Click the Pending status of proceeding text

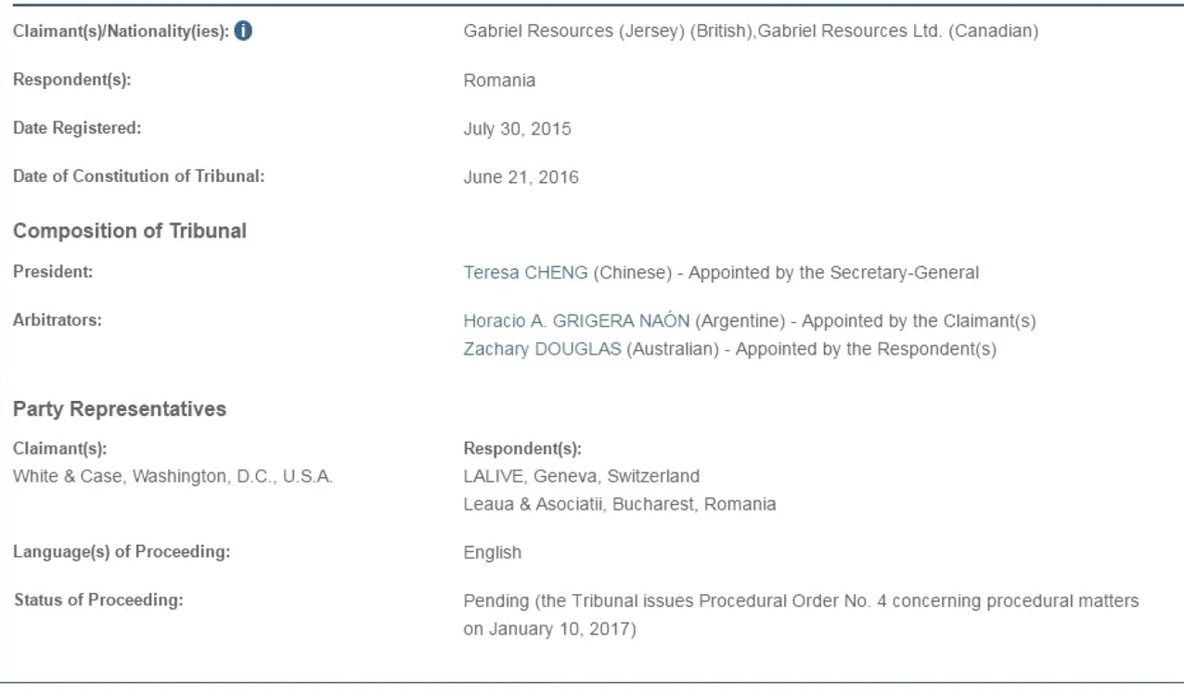(x=801, y=615)
